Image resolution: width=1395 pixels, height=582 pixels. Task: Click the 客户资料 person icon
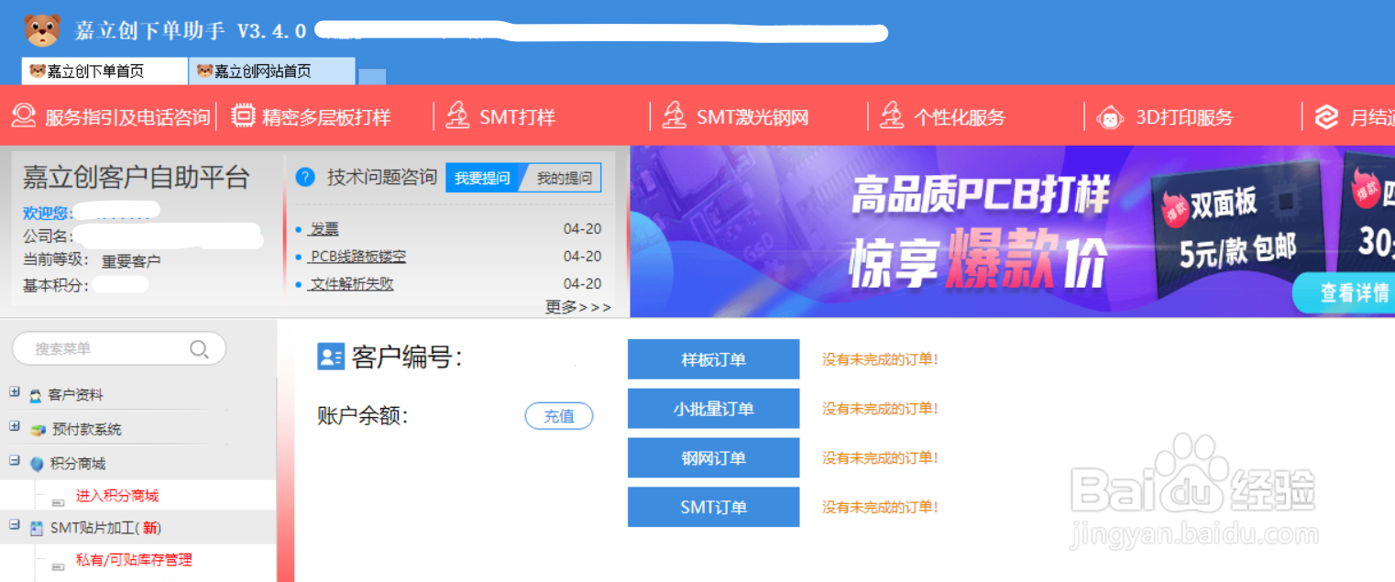[x=36, y=396]
